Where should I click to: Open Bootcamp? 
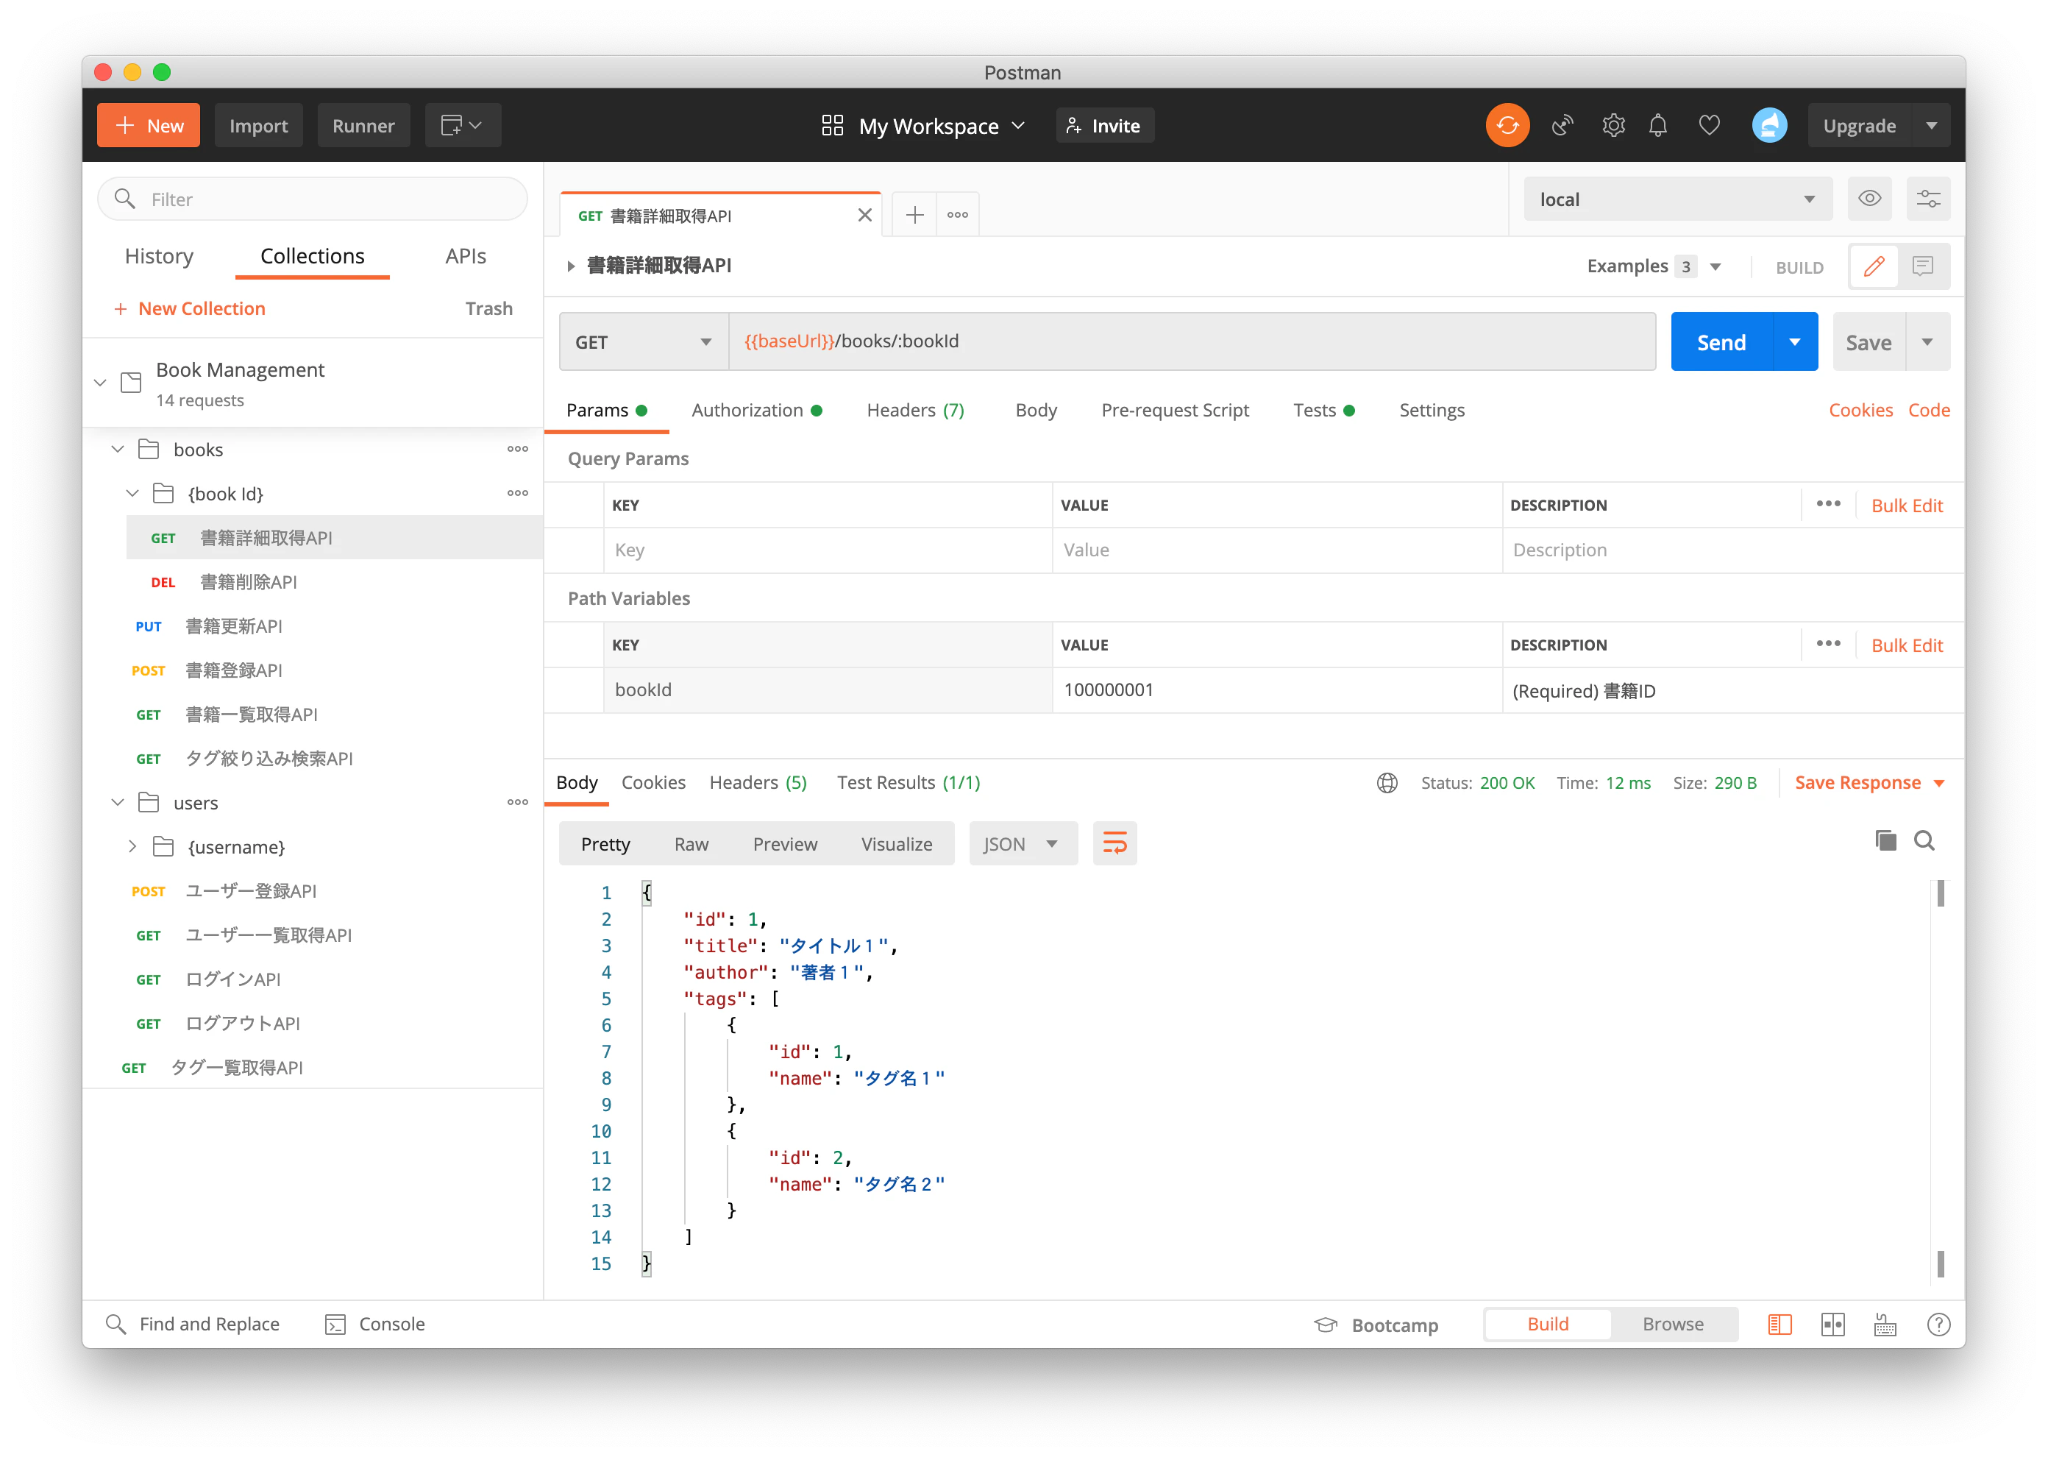pos(1376,1325)
